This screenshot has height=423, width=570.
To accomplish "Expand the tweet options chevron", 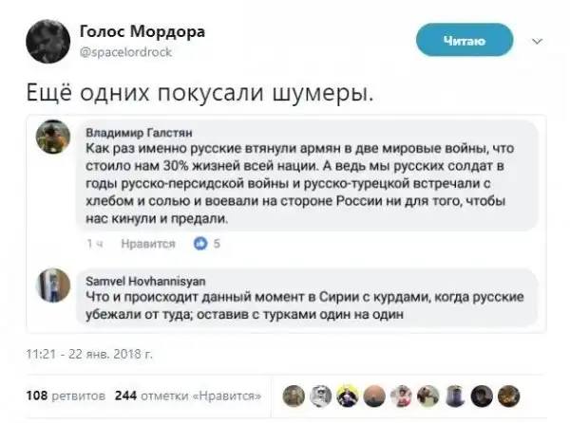I will (x=535, y=41).
